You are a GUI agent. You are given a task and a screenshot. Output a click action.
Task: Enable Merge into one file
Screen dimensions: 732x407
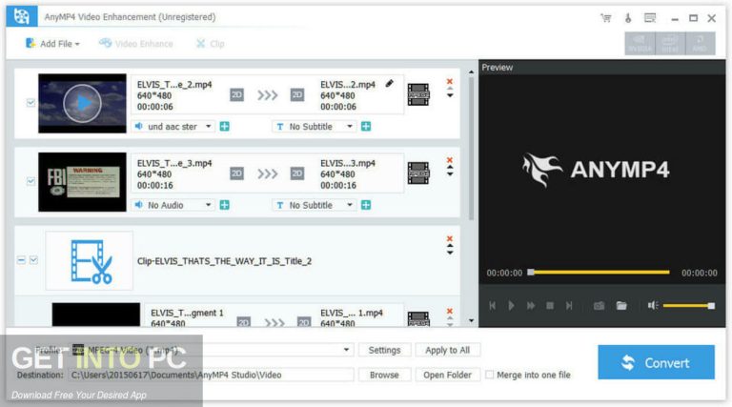click(489, 375)
